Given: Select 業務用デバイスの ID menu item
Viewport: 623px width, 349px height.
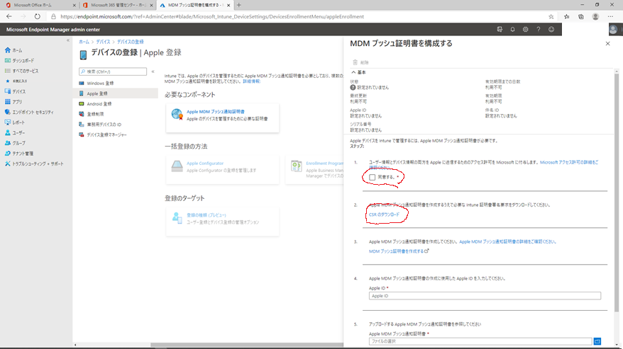Looking at the screenshot, I should (115, 125).
